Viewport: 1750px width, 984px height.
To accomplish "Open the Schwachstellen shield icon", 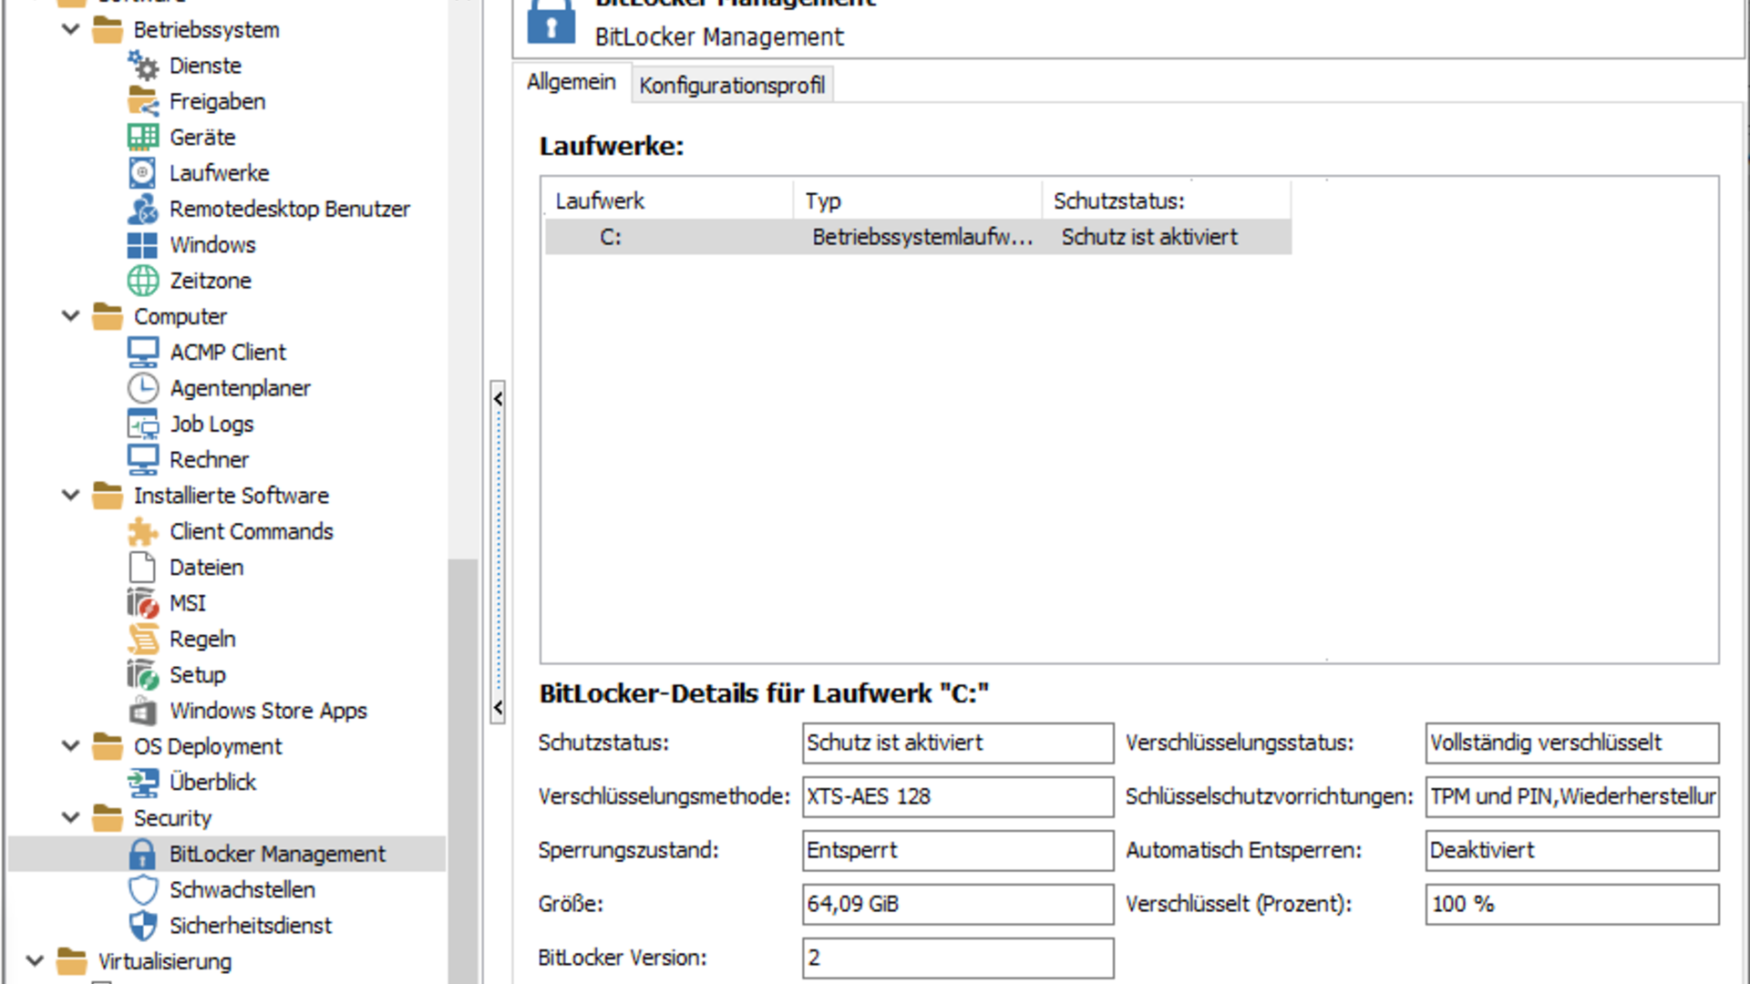I will (143, 889).
